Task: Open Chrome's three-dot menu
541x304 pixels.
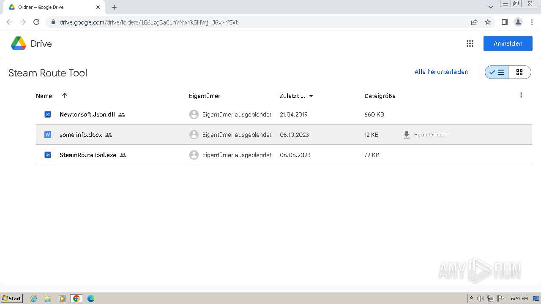Action: point(531,22)
